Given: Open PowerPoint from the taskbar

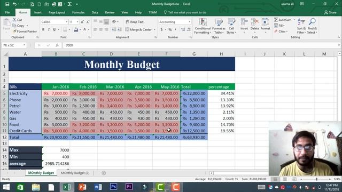Looking at the screenshot, I should tap(82, 187).
